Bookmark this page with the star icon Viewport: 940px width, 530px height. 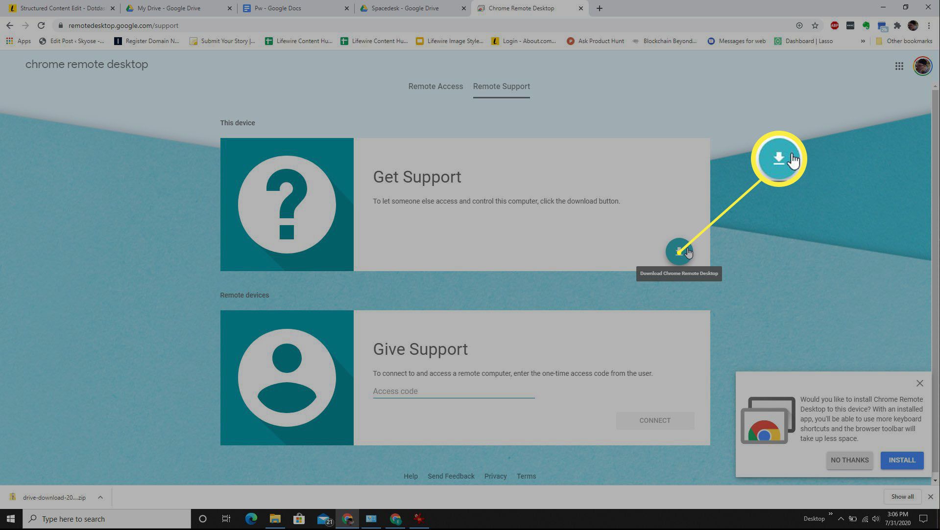[815, 25]
